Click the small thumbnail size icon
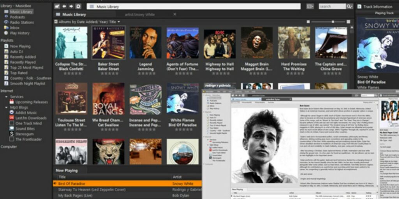 tap(308, 22)
